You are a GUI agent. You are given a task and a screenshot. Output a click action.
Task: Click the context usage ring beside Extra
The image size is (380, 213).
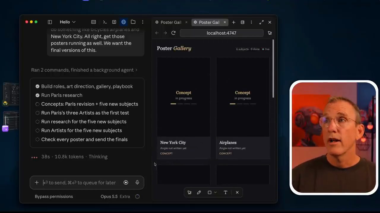click(137, 196)
